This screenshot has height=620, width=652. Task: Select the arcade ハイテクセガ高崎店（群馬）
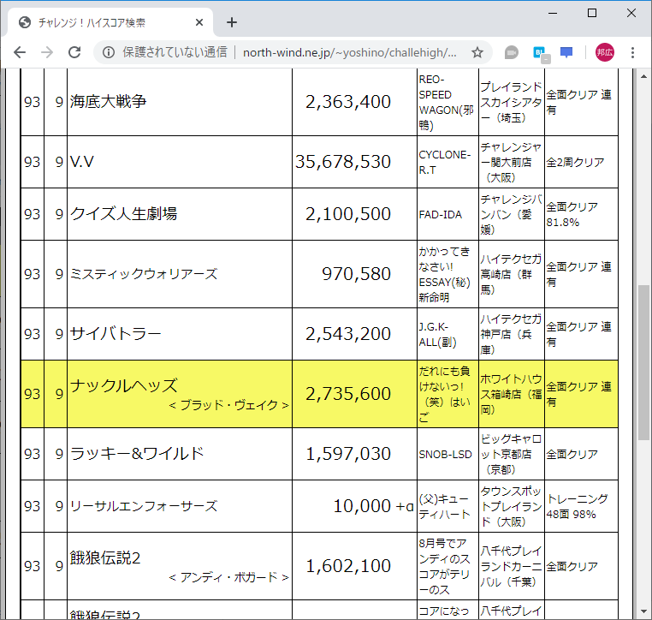point(511,275)
